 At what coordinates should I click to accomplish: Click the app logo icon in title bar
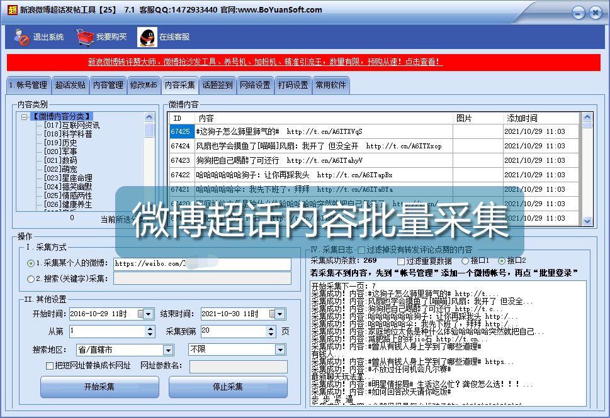(13, 9)
